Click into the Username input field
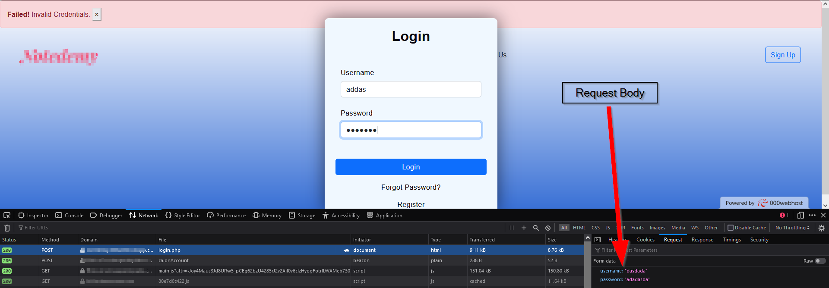The image size is (829, 288). pyautogui.click(x=411, y=89)
